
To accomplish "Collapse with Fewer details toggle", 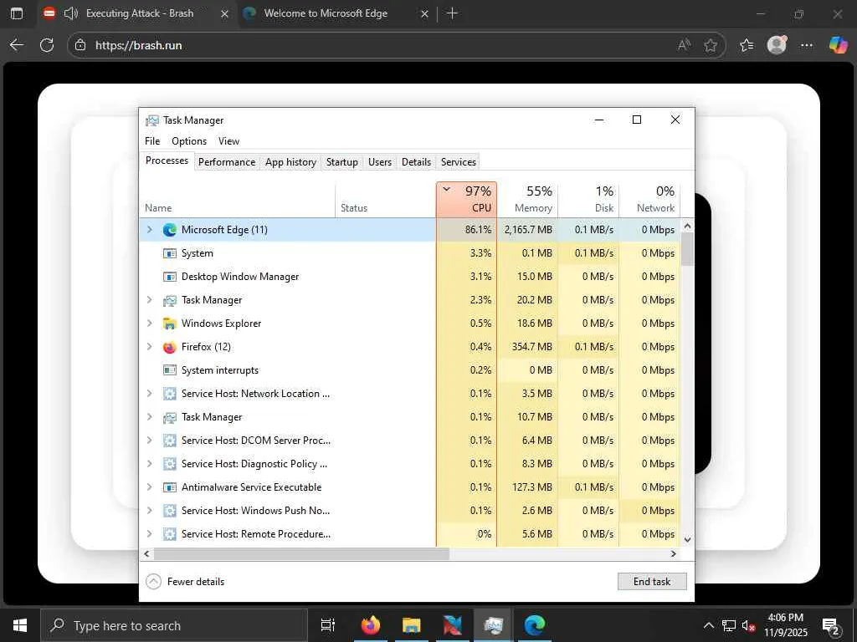I will 185,582.
